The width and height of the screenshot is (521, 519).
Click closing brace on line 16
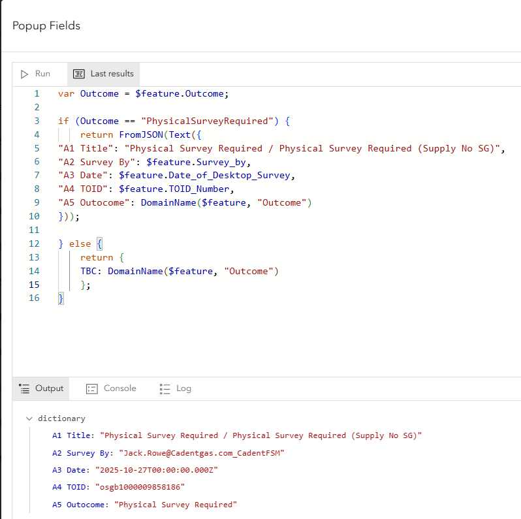[61, 298]
